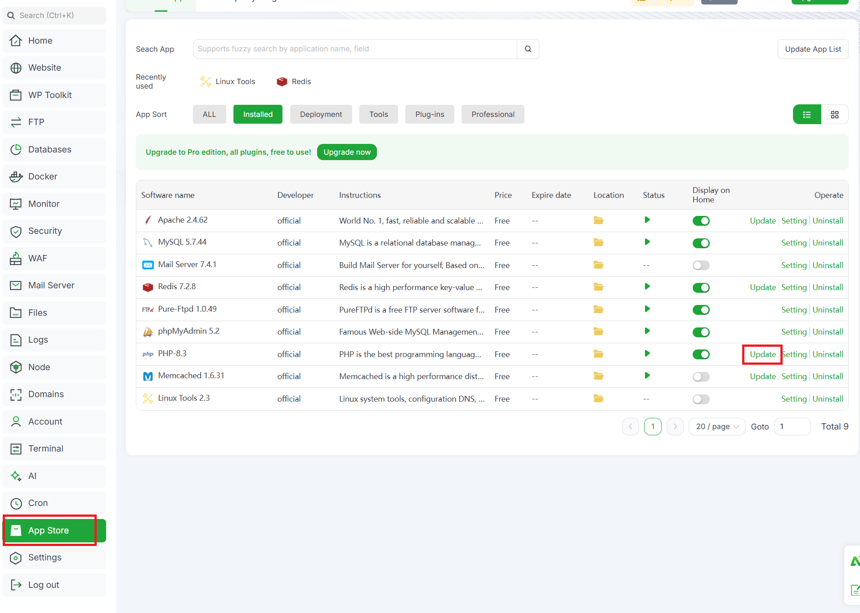Go to next page arrow
Viewport: 860px width, 613px height.
click(x=675, y=426)
